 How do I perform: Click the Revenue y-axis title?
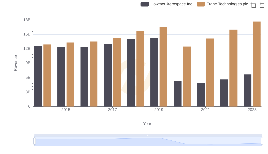click(x=15, y=63)
